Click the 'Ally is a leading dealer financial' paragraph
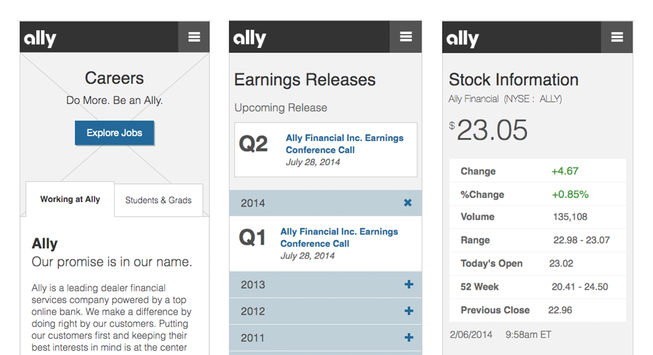Image resolution: width=653 pixels, height=355 pixels. point(111,318)
